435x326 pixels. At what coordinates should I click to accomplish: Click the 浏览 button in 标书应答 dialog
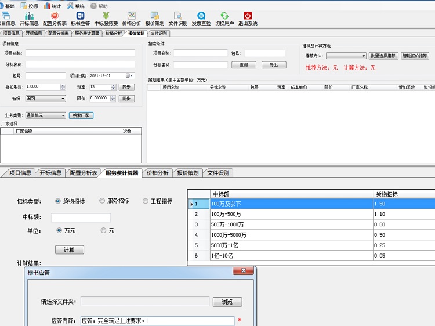click(x=227, y=302)
